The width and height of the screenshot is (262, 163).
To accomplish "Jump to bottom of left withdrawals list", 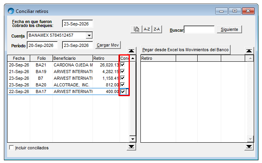I will tap(131, 147).
